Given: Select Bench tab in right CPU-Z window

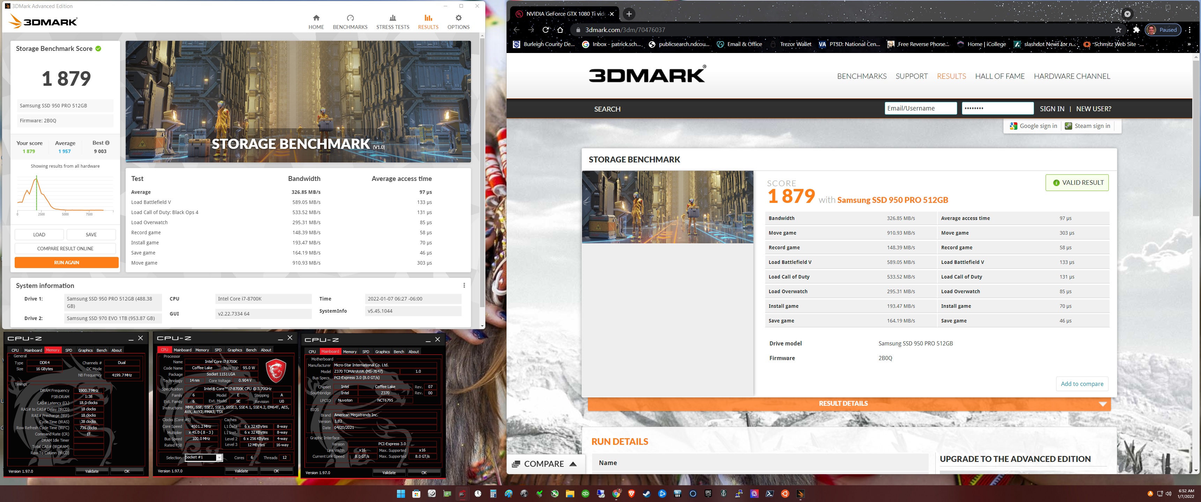Looking at the screenshot, I should [x=399, y=352].
